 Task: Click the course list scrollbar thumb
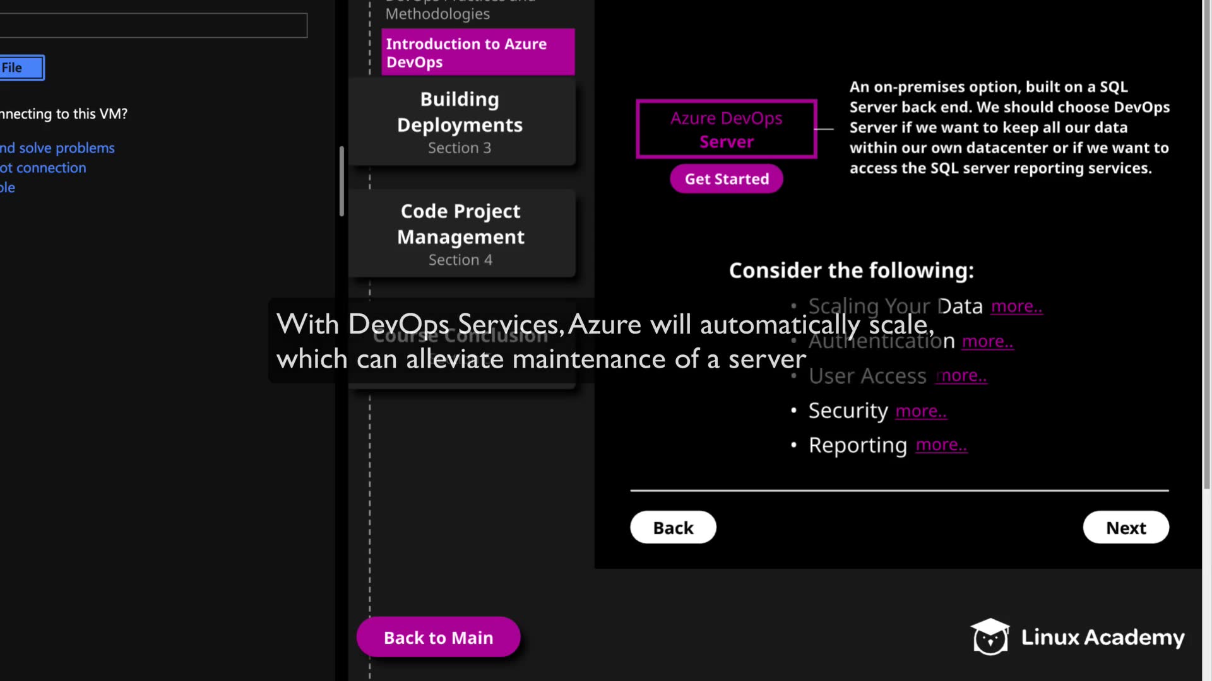tap(342, 182)
